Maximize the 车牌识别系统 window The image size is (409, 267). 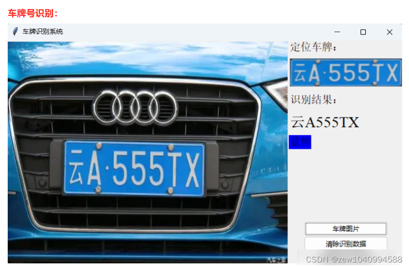coord(363,32)
